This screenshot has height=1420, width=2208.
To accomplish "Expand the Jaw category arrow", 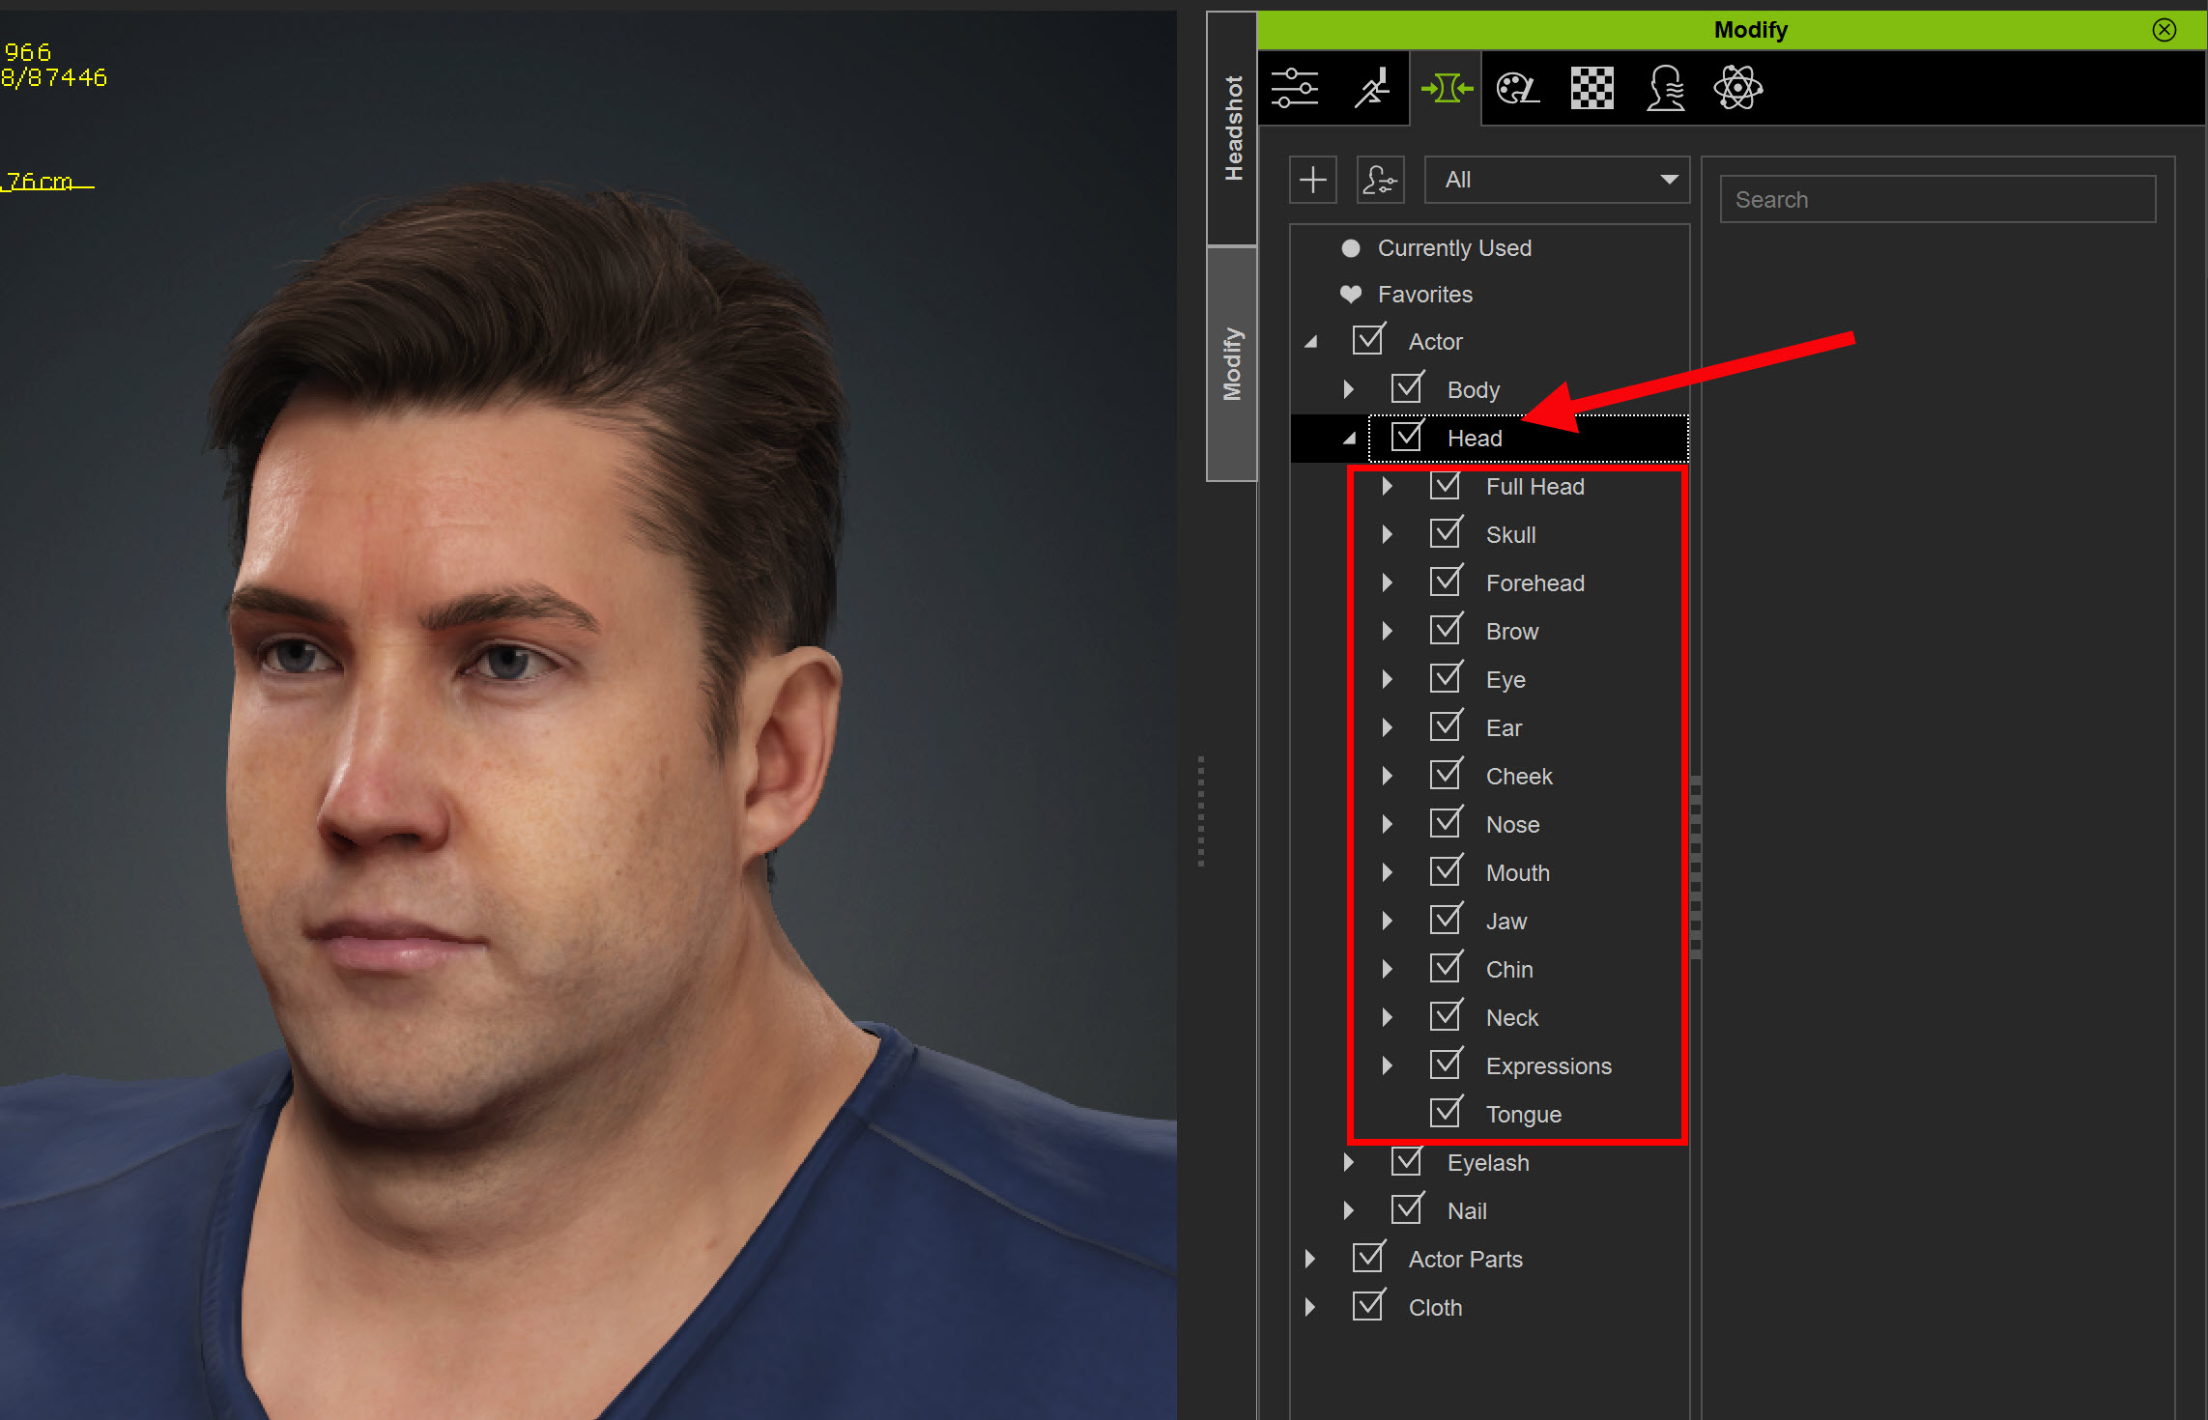I will tap(1388, 921).
